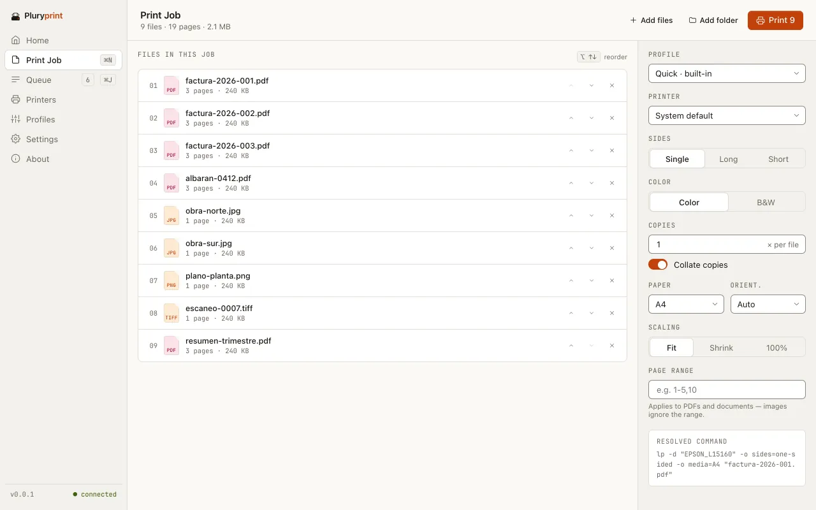Open the Printer dropdown showing System default

(727, 115)
